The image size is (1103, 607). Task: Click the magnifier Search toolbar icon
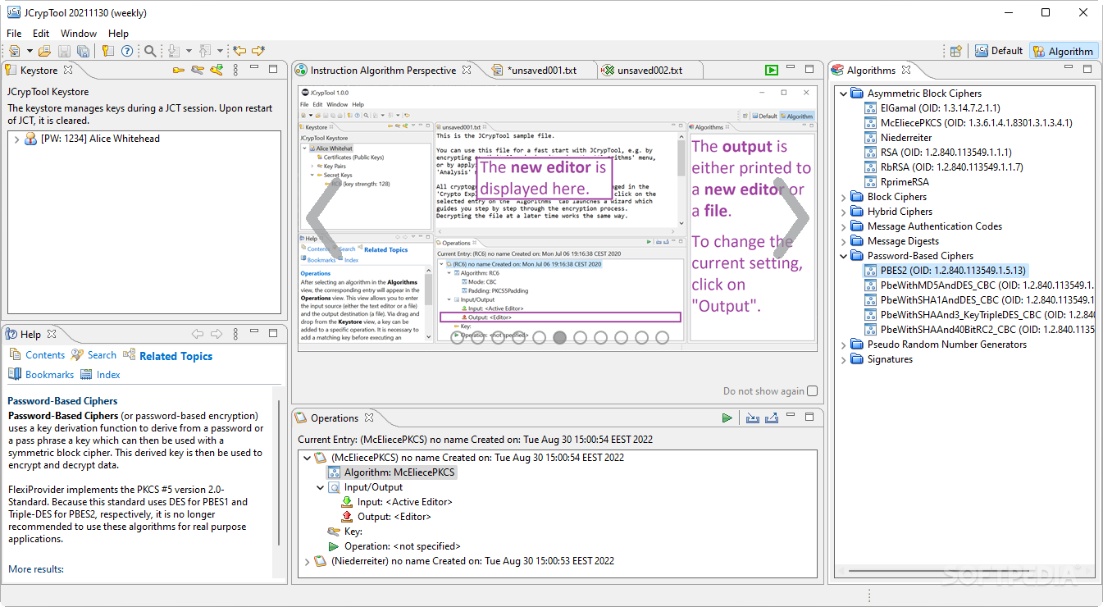click(150, 51)
